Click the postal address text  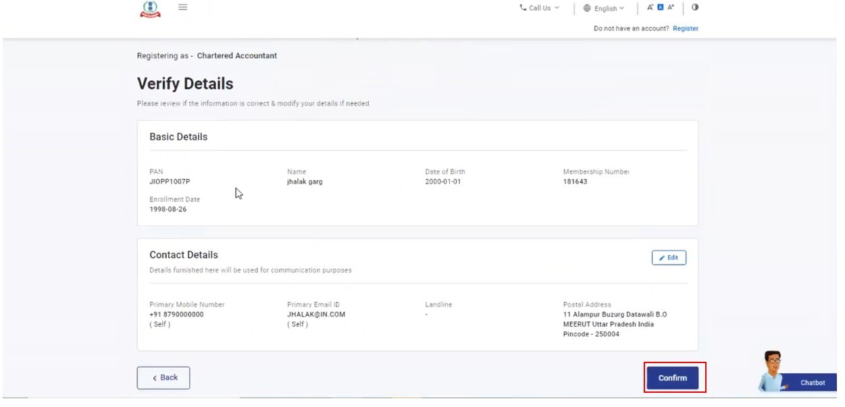(614, 324)
